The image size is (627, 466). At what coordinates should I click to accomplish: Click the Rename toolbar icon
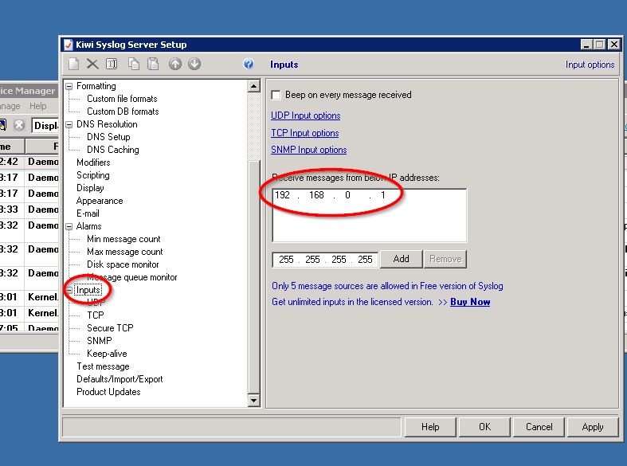pyautogui.click(x=112, y=64)
